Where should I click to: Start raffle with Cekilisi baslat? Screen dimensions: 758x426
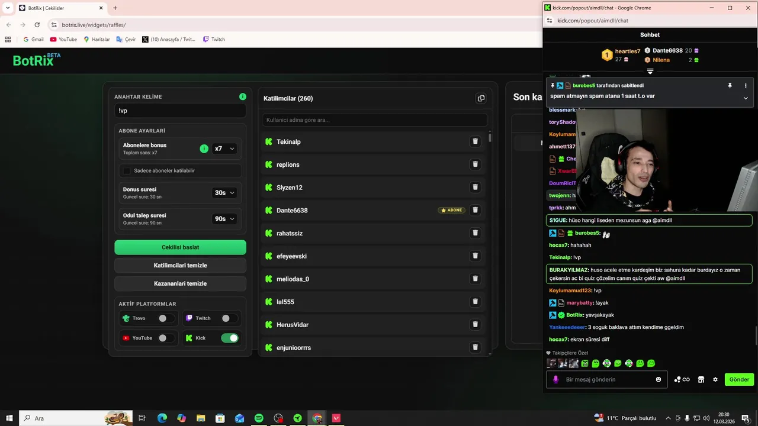pos(180,247)
